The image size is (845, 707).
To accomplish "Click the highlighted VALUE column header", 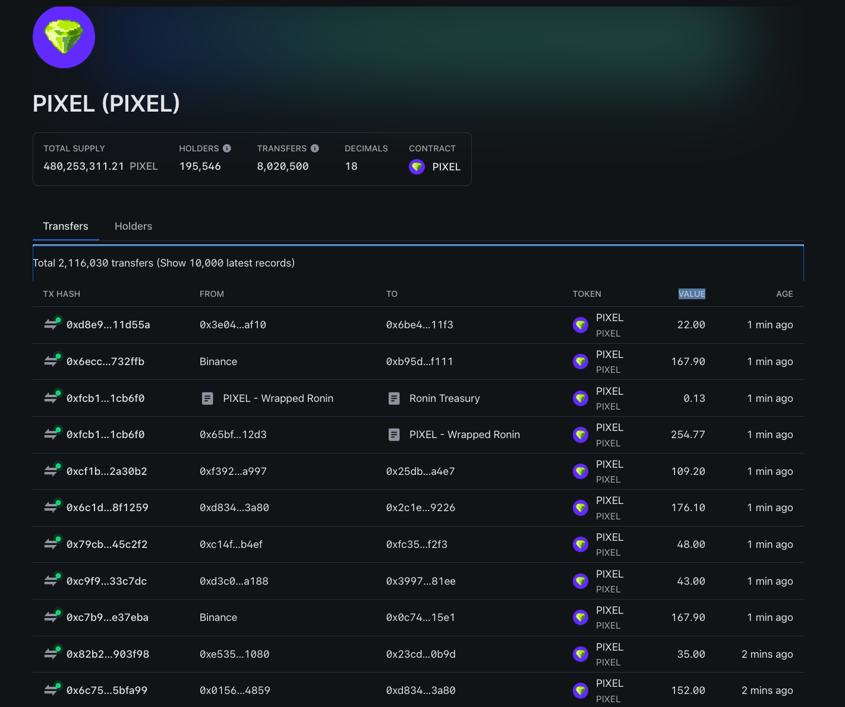I will 692,294.
